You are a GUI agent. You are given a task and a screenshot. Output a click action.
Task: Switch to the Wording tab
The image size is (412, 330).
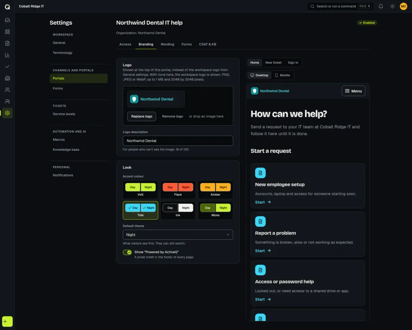click(167, 44)
